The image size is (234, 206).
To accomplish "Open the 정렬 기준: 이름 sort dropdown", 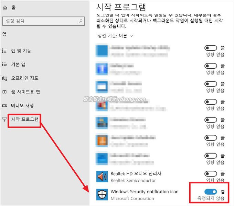I will (115, 36).
